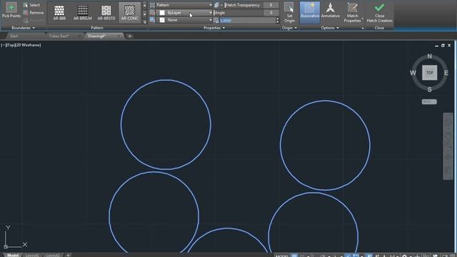Restore down the drawing viewport window
This screenshot has height=257, width=457.
point(443,46)
